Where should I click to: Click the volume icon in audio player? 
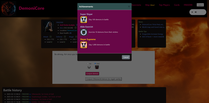pyautogui.click(x=196, y=12)
